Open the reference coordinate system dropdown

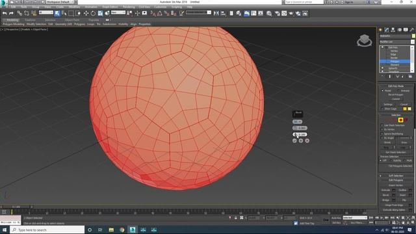point(118,12)
